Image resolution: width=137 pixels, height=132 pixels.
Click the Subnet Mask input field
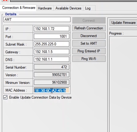pos(52,44)
